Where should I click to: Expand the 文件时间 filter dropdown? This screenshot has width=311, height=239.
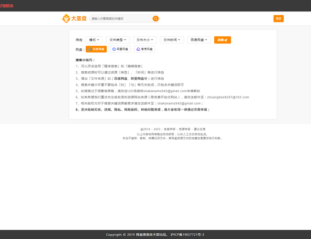pos(172,40)
